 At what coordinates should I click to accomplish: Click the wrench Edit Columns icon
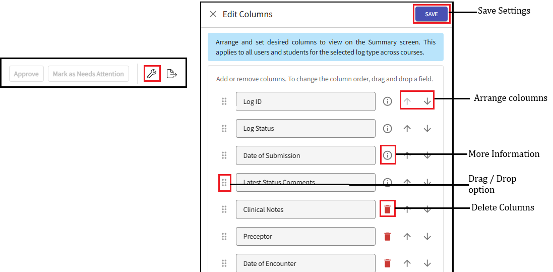click(152, 74)
